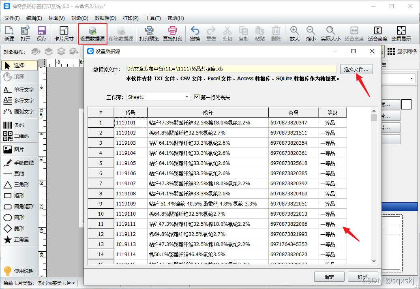
Task: Open the 工具(T) menu
Action: 153,18
